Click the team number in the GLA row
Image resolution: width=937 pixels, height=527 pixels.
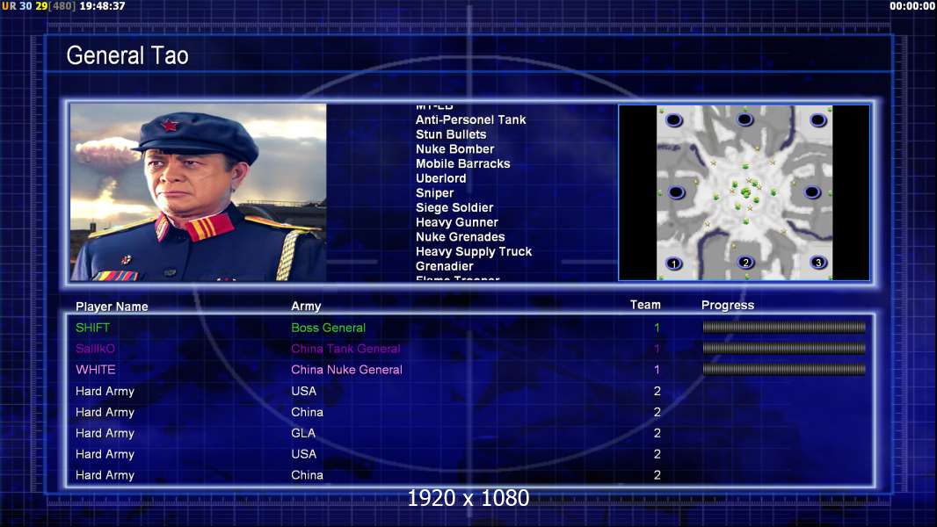click(x=657, y=433)
